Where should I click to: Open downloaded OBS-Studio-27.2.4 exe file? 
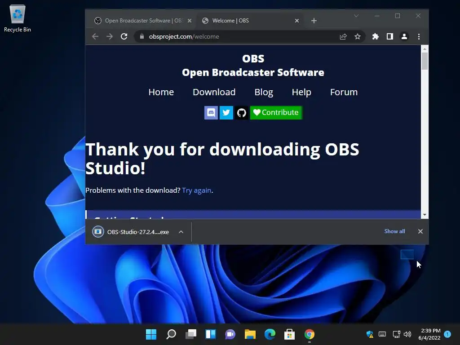[x=131, y=232]
